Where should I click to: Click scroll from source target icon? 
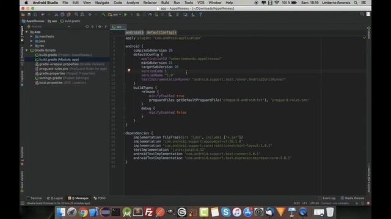87,26
